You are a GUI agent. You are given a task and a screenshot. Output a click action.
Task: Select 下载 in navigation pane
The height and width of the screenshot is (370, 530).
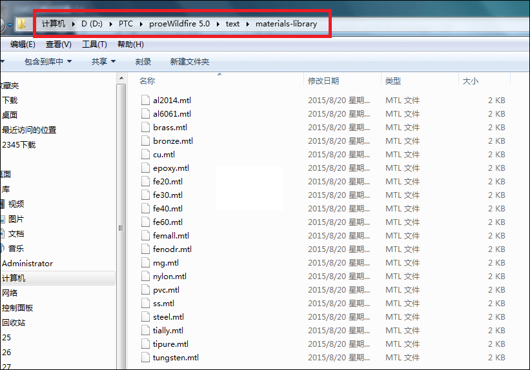tap(10, 101)
